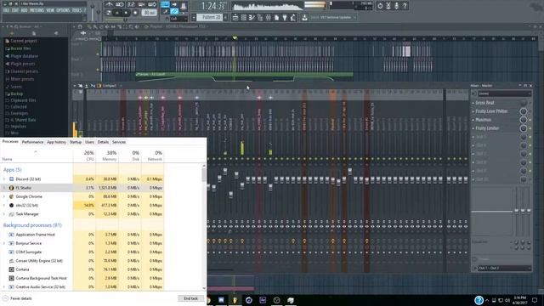Open the Mixer via faders toolbar icon
This screenshot has height=306, width=544.
click(x=269, y=17)
